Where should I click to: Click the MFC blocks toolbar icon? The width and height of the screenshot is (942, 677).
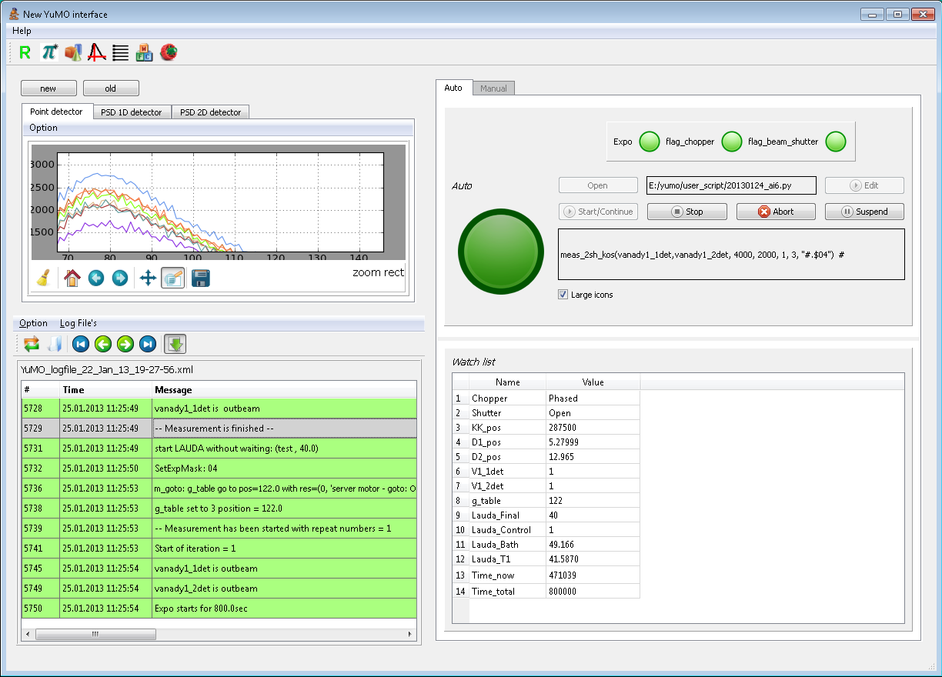144,52
